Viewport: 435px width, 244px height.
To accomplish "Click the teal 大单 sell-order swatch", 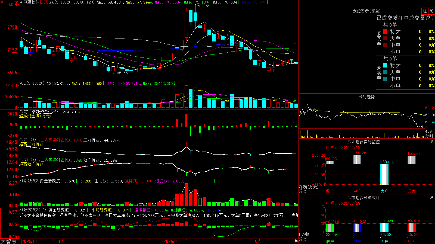I will [385, 72].
